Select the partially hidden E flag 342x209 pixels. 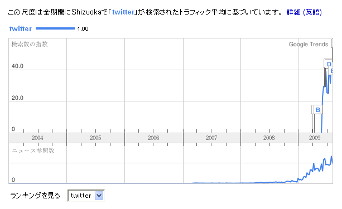tap(331, 71)
